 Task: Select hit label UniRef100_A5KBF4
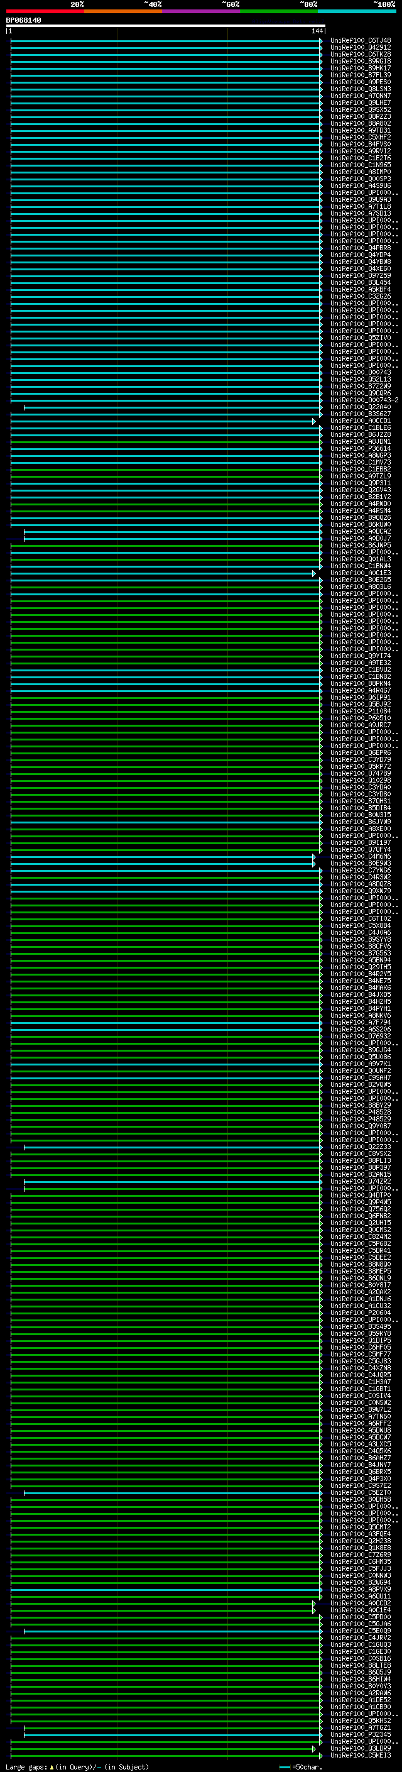(360, 290)
